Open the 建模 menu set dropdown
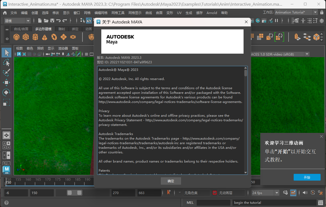 [18, 21]
